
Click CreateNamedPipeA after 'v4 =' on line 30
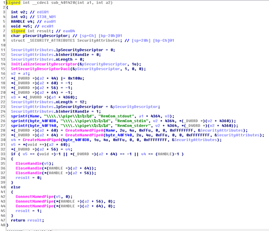[42, 140]
